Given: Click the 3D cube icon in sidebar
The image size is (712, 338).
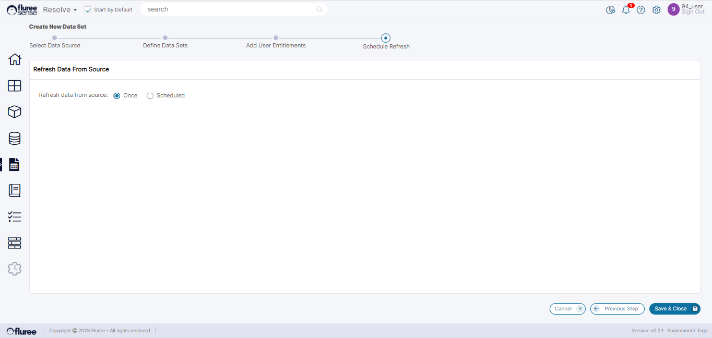Looking at the screenshot, I should [15, 112].
